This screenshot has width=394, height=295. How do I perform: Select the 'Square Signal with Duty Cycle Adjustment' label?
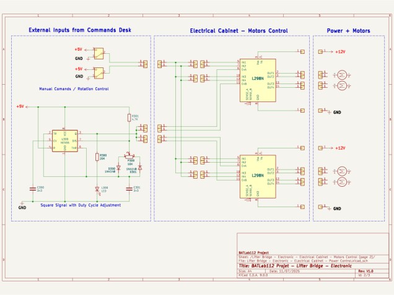coord(80,205)
